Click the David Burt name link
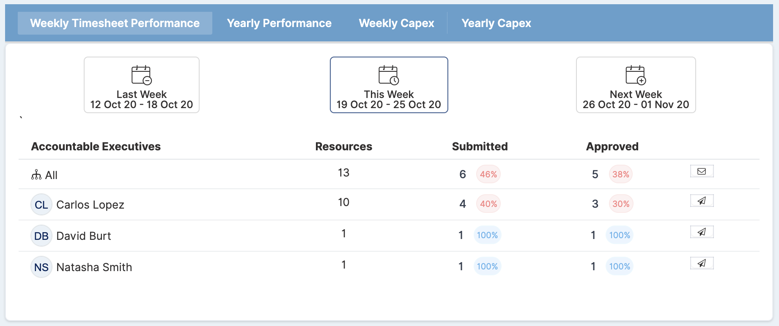 [84, 236]
